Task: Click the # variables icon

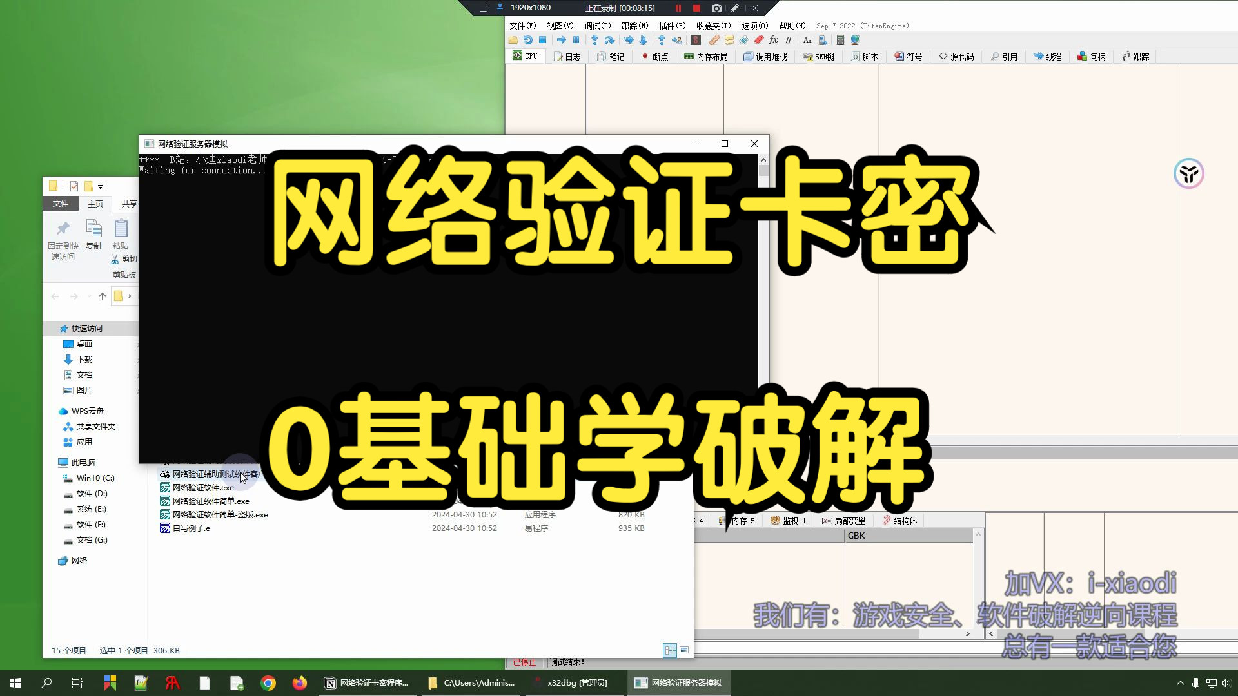Action: coord(788,40)
